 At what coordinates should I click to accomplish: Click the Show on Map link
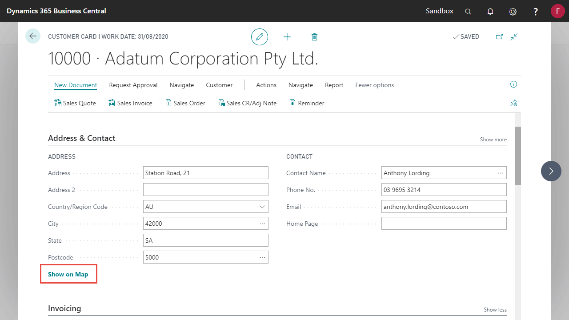[x=68, y=274]
